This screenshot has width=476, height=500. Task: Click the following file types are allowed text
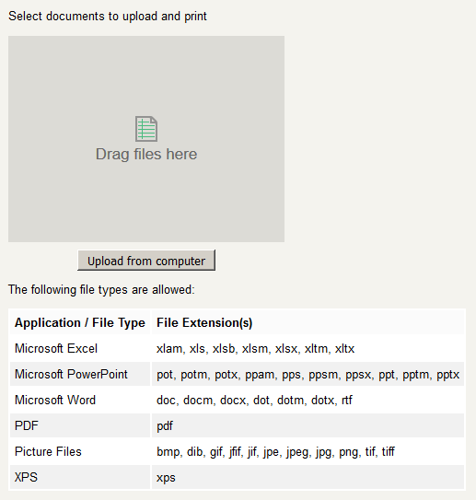(x=101, y=290)
